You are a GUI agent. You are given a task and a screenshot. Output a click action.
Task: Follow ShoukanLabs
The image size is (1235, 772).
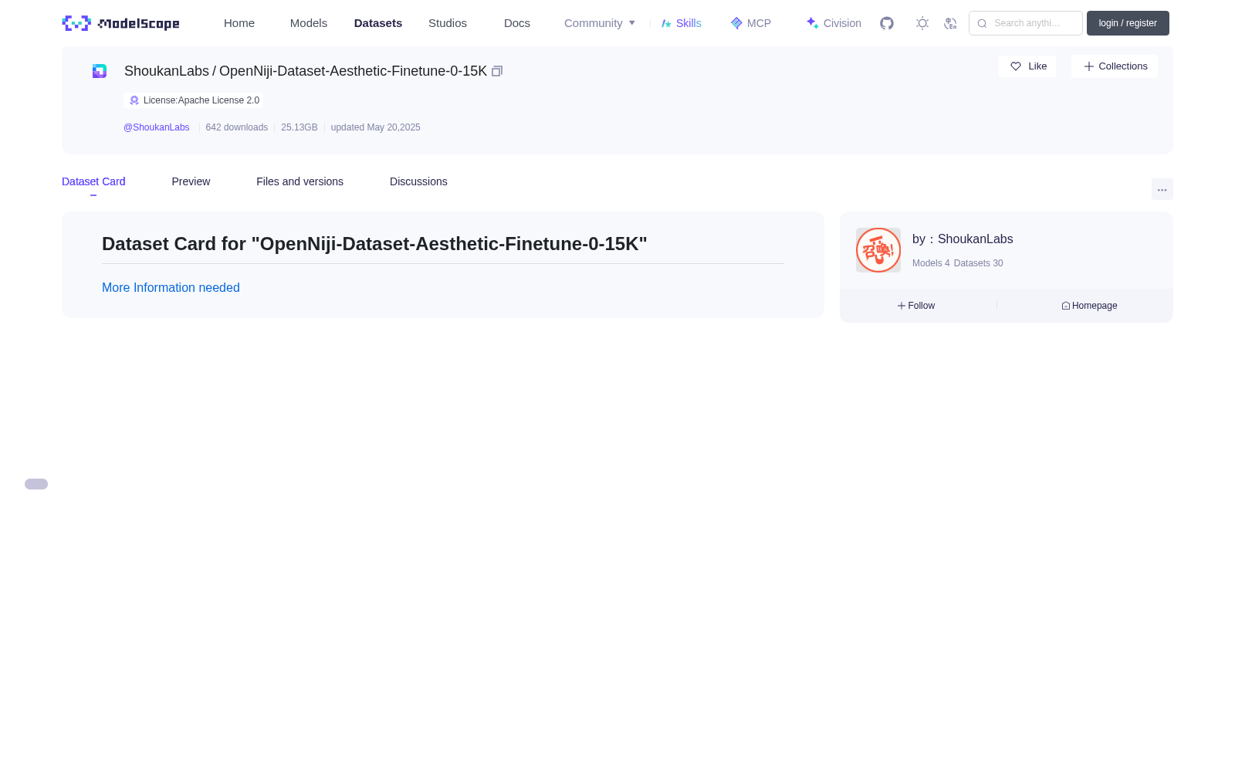(916, 306)
